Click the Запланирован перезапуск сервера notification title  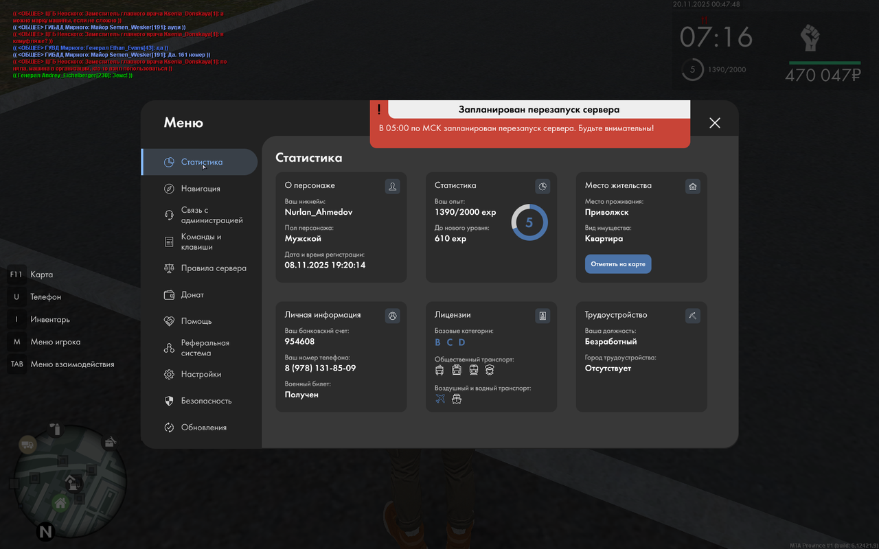[x=539, y=109]
